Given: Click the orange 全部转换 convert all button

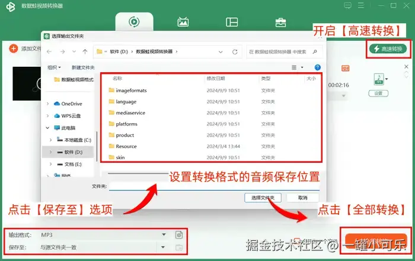Looking at the screenshot, I should pos(376,241).
